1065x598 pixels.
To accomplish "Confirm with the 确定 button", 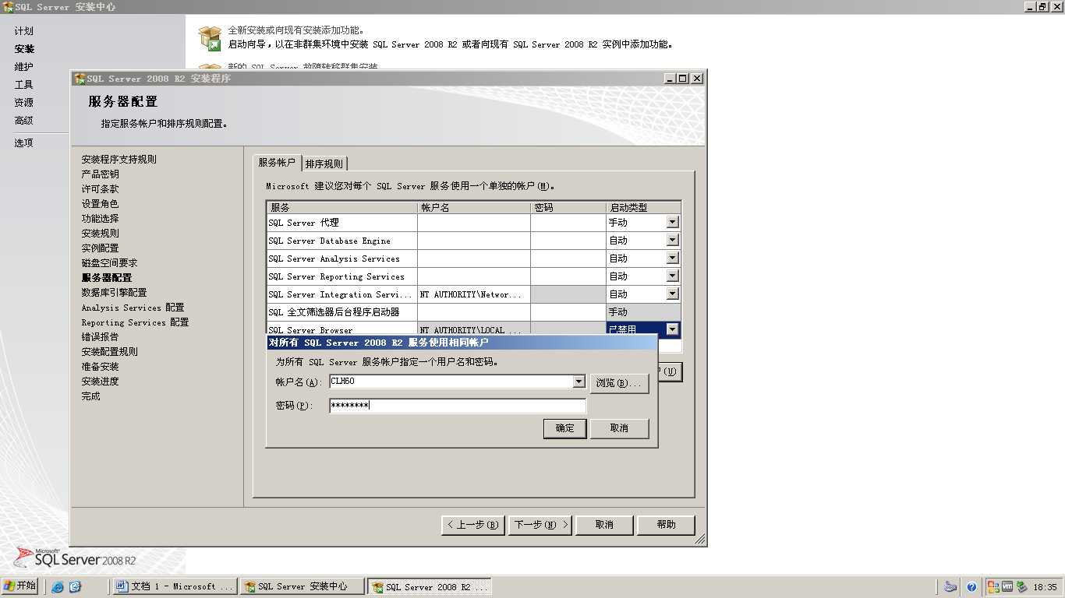I will (x=564, y=428).
